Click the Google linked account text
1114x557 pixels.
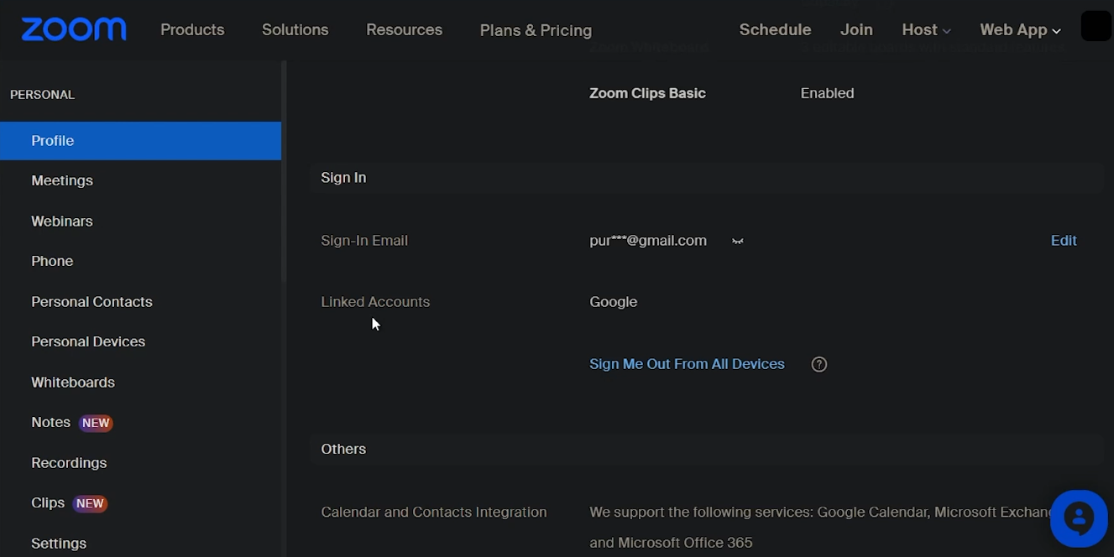click(614, 302)
